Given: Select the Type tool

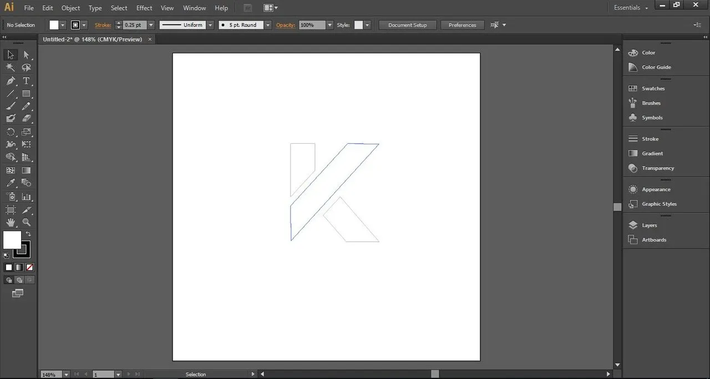Looking at the screenshot, I should click(x=26, y=80).
